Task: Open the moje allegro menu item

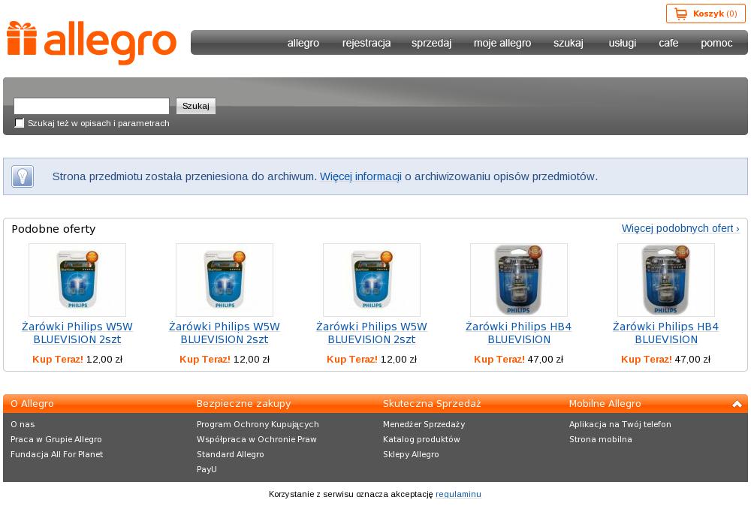Action: (502, 43)
